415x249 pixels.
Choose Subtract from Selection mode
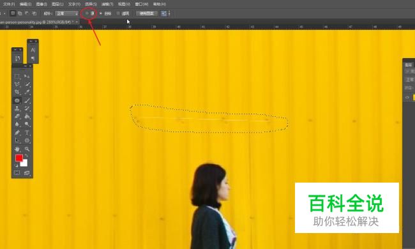coord(27,13)
